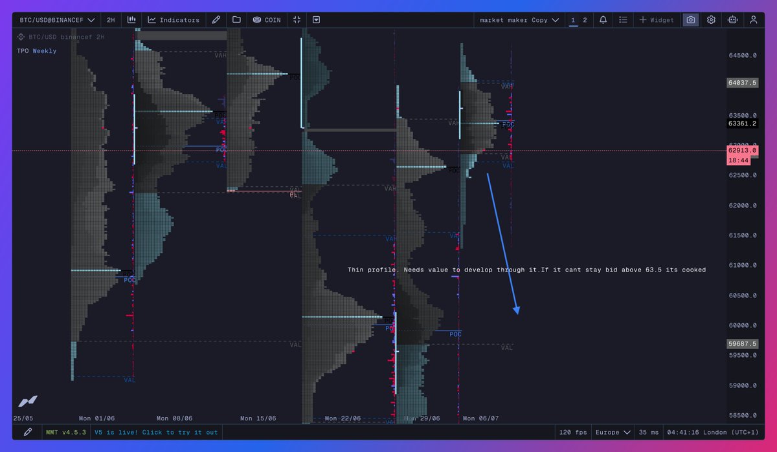Click the 18:44 countdown label
The image size is (777, 452).
coord(738,160)
